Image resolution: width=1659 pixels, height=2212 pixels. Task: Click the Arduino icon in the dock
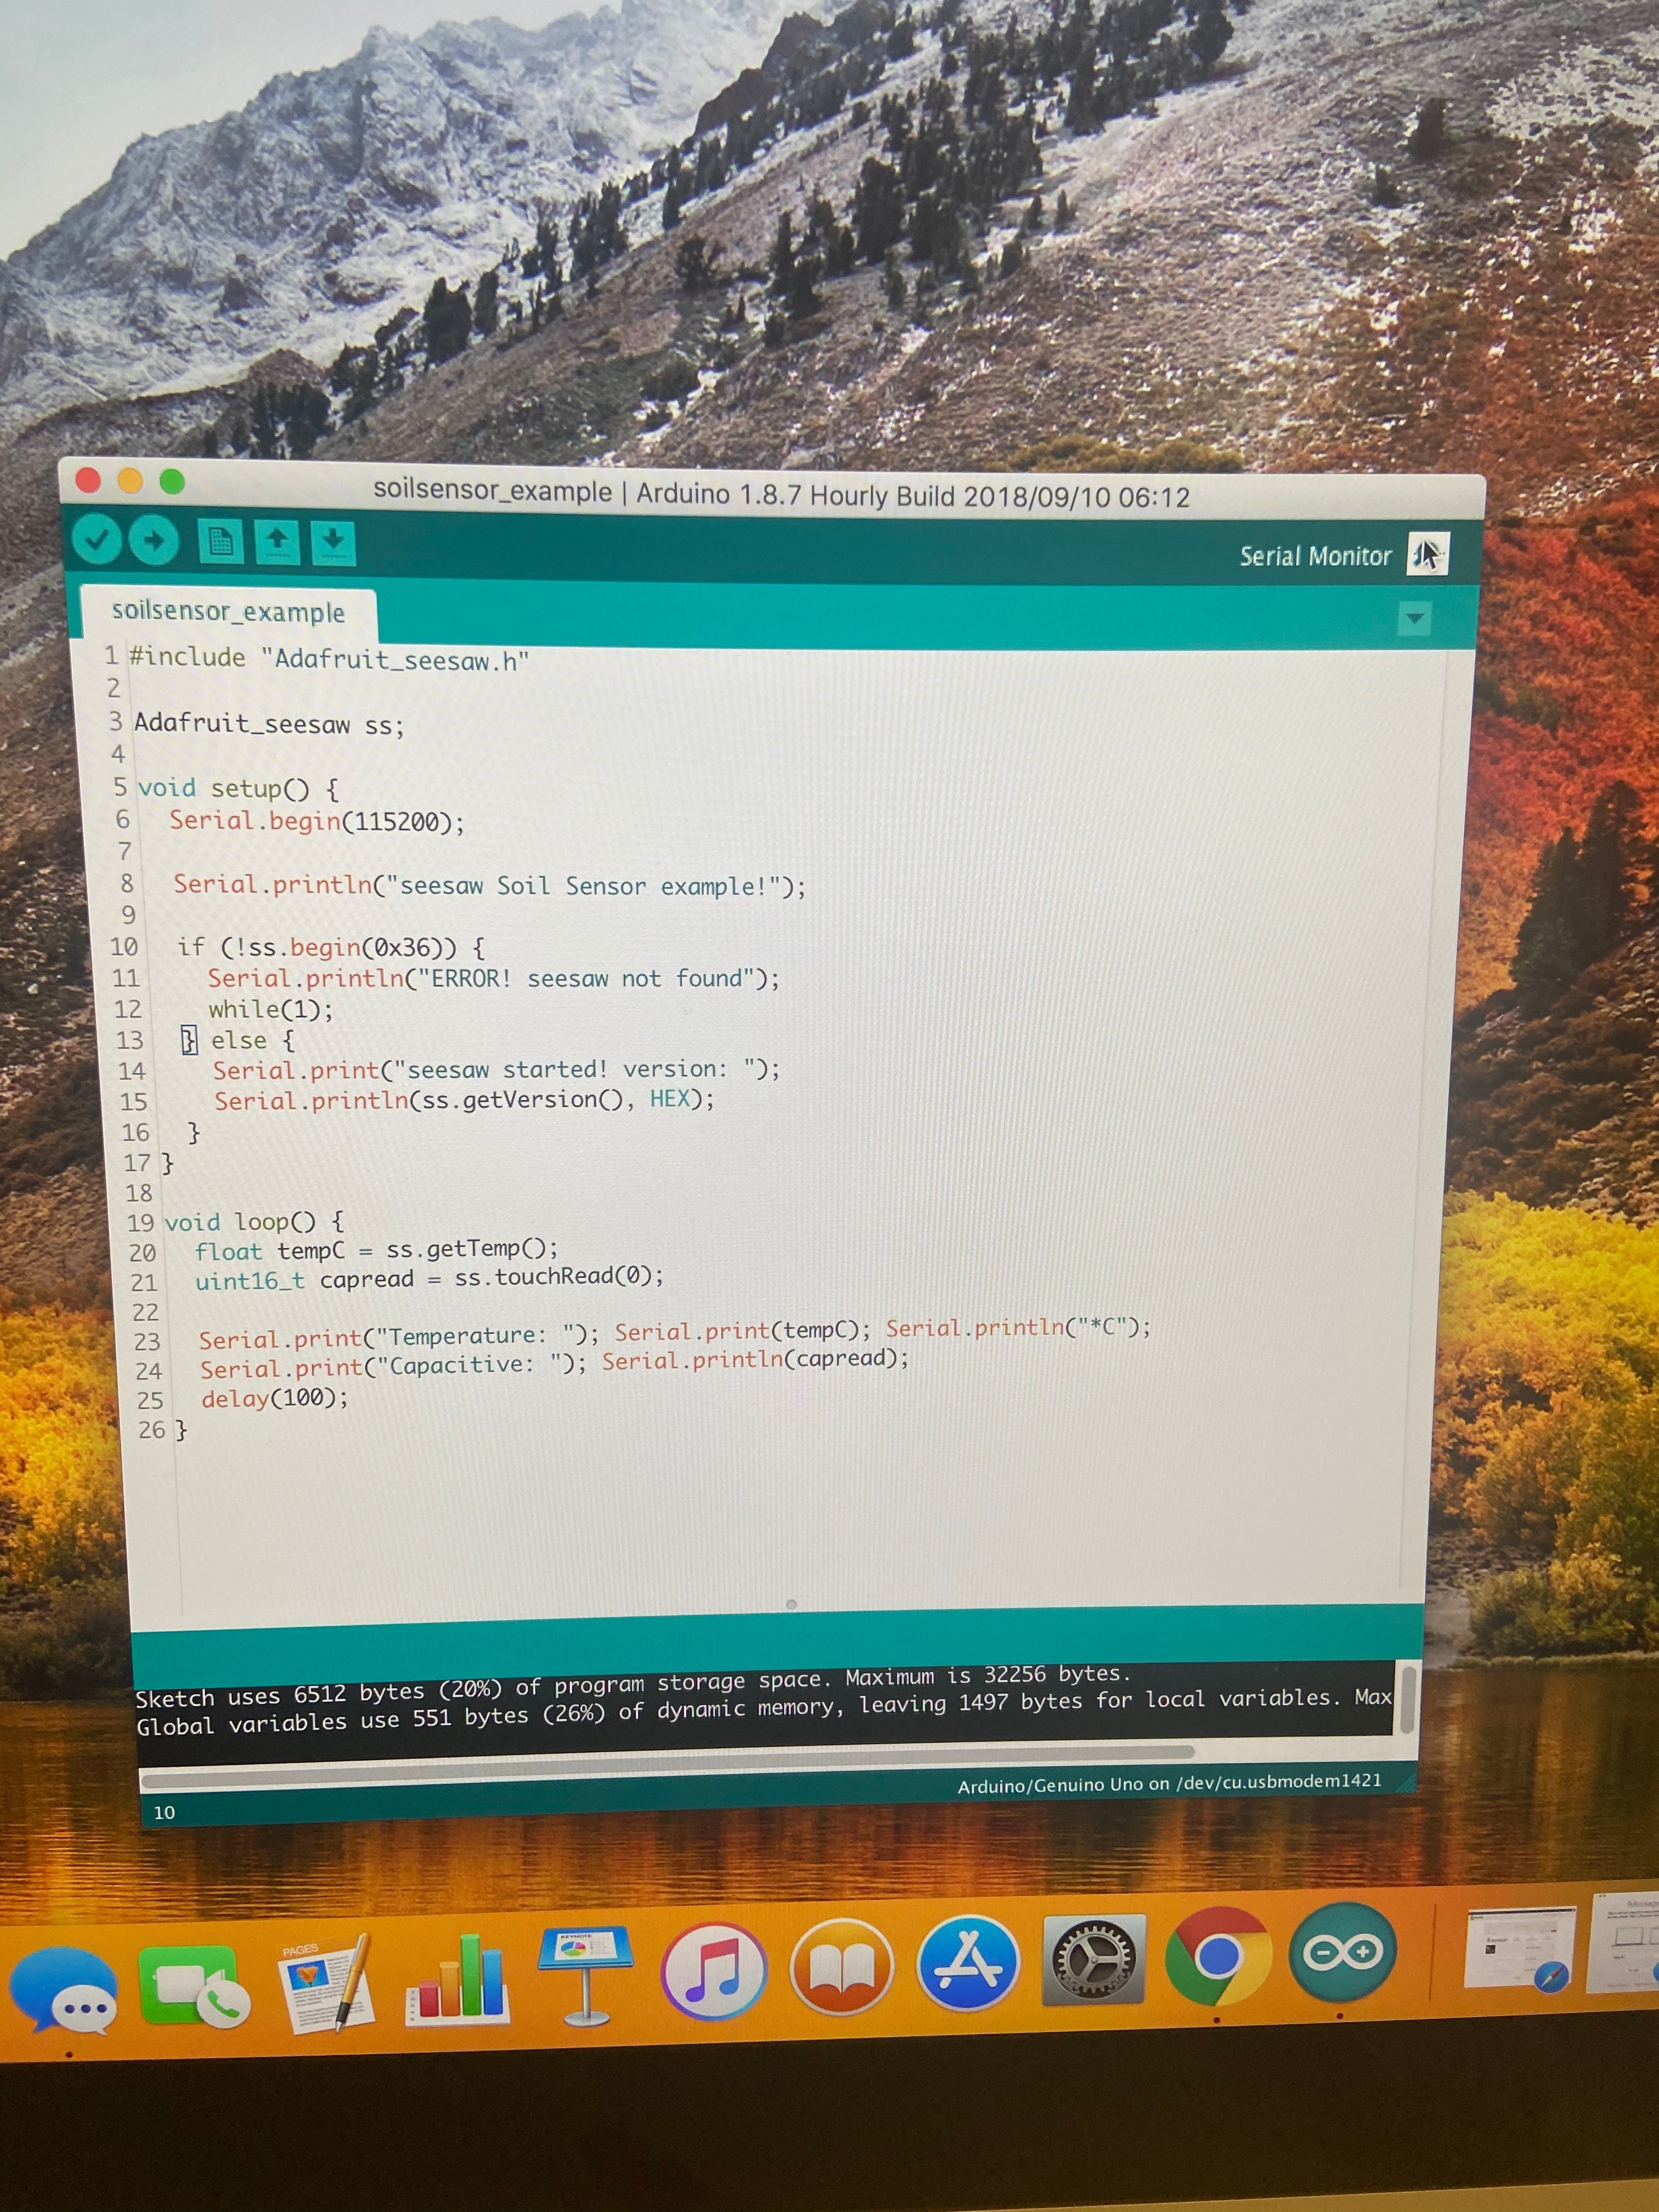tap(1341, 1952)
